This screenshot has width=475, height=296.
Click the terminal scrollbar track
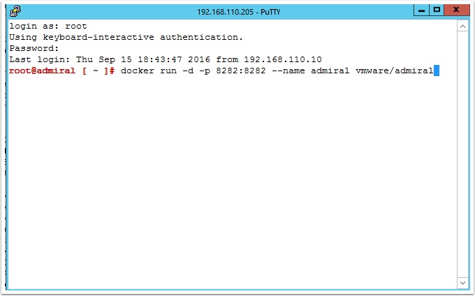(462, 154)
